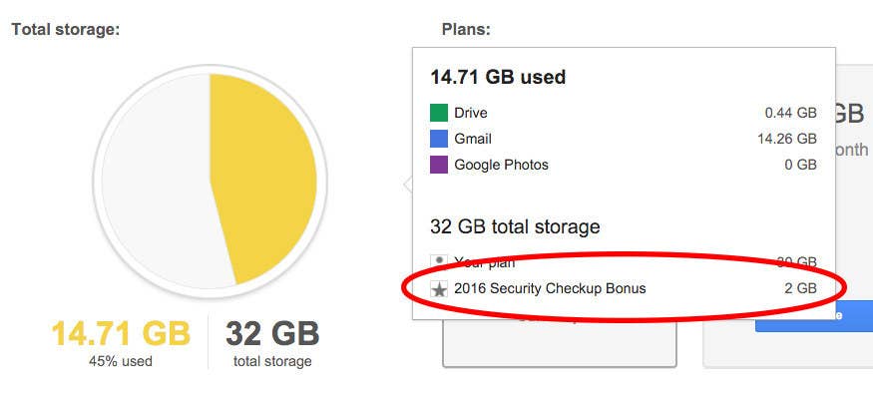Click the blue Gmail color square
This screenshot has width=873, height=397.
click(x=439, y=139)
